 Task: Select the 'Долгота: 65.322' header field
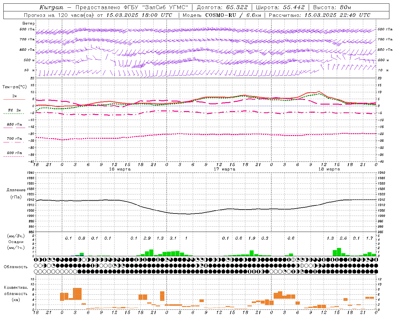[x=222, y=7]
